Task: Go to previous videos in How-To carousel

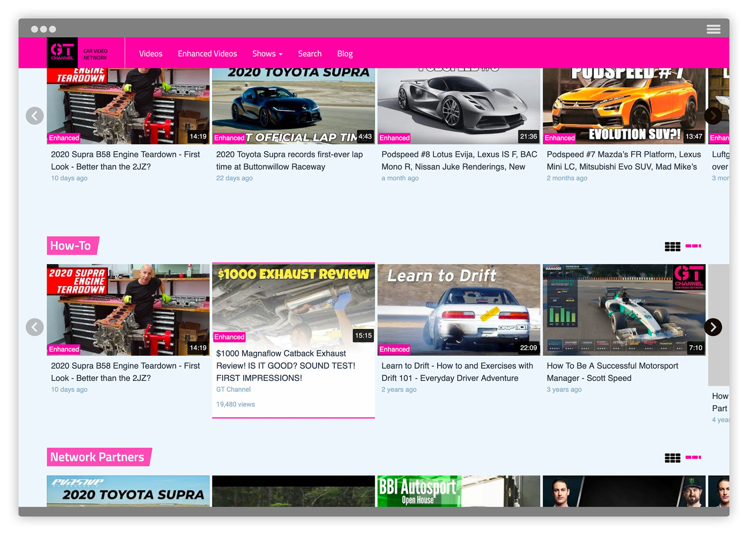Action: click(x=35, y=327)
